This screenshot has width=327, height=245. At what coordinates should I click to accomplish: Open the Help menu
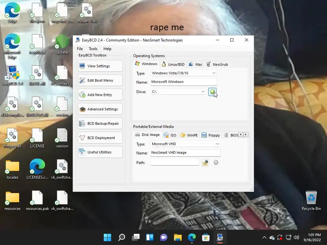click(x=107, y=49)
